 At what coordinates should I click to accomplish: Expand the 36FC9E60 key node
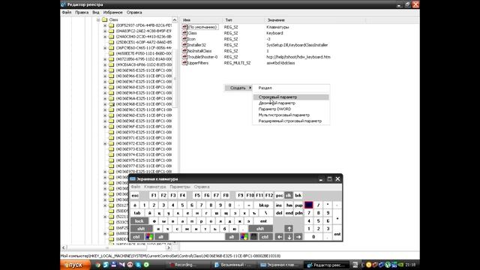tap(105, 48)
